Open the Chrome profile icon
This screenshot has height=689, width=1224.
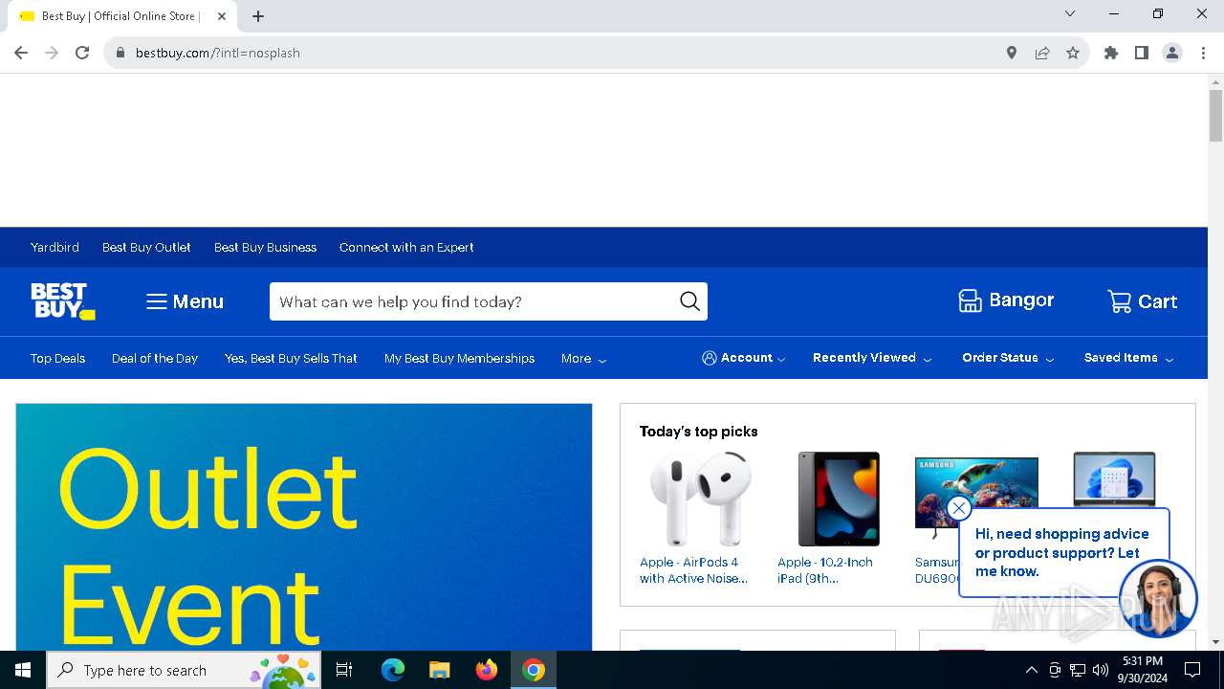coord(1172,53)
